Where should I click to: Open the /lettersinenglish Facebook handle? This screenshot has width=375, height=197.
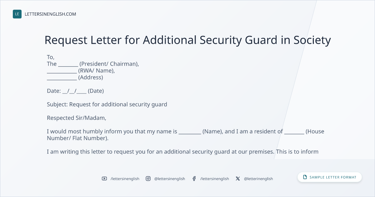pyautogui.click(x=215, y=179)
